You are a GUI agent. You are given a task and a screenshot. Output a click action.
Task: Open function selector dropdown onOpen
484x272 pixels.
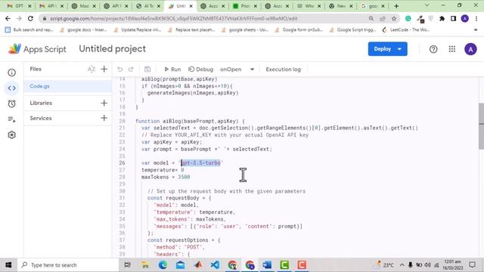(237, 70)
